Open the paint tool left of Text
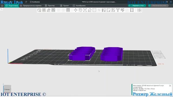 coord(113,10)
